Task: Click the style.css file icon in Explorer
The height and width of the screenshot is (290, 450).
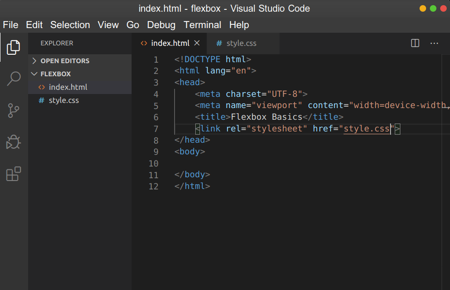Action: (41, 100)
